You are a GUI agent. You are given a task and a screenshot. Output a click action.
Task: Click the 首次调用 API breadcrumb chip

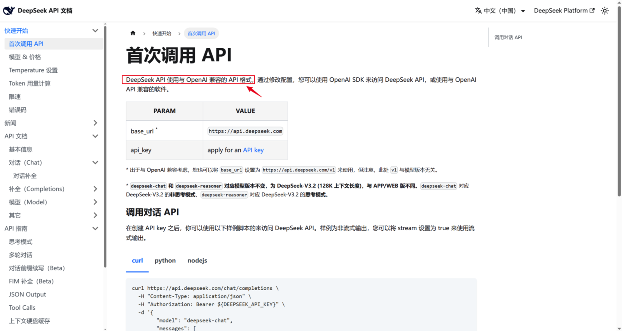(x=201, y=33)
